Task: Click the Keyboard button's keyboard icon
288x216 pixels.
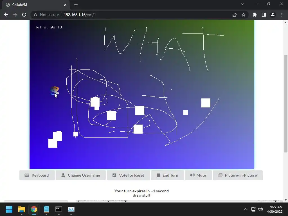Action: coord(27,175)
